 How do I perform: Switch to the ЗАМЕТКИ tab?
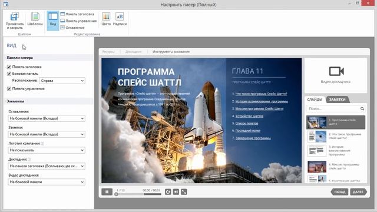tap(338, 100)
